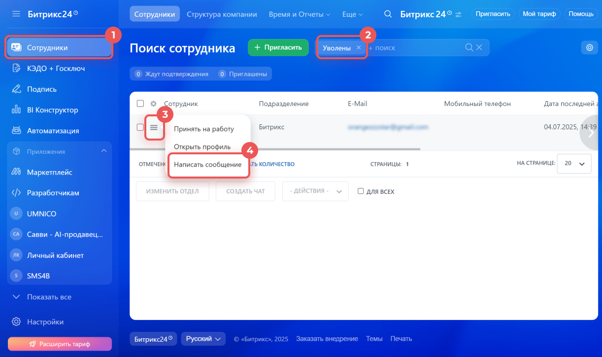
Task: Tick the select-all checkbox in the table header
Action: pos(140,104)
